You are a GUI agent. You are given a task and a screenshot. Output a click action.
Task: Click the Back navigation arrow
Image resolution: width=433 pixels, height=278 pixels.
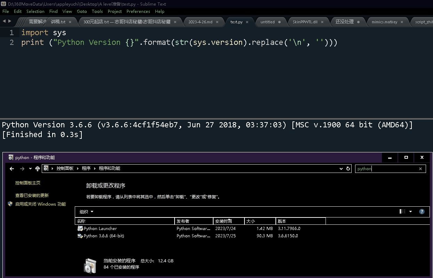[x=12, y=168]
